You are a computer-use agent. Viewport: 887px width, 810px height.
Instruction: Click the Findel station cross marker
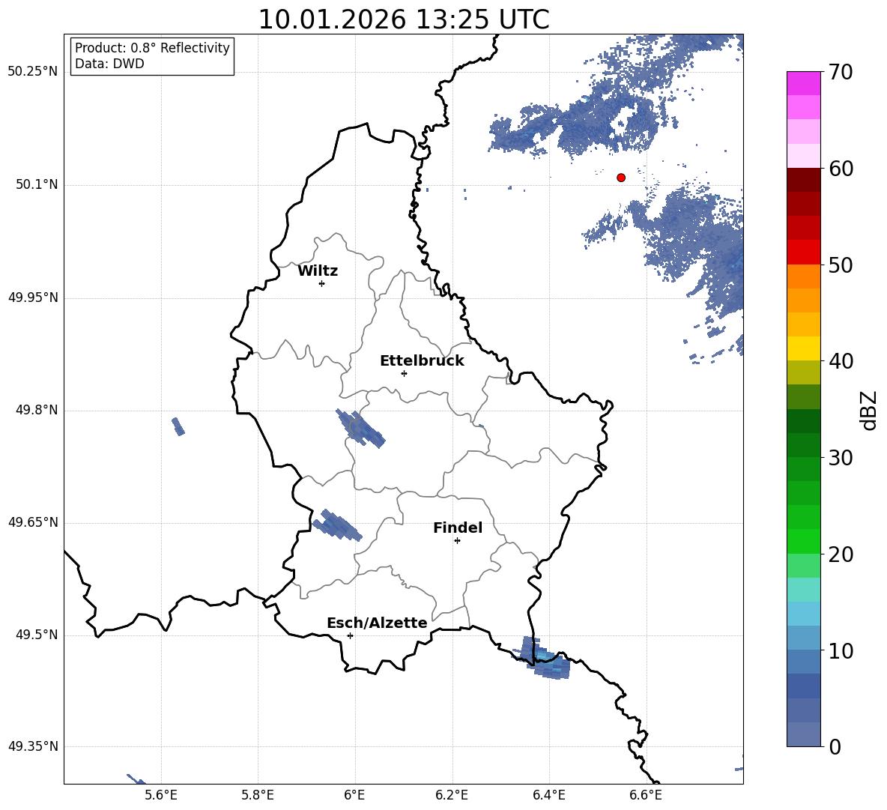tap(457, 541)
